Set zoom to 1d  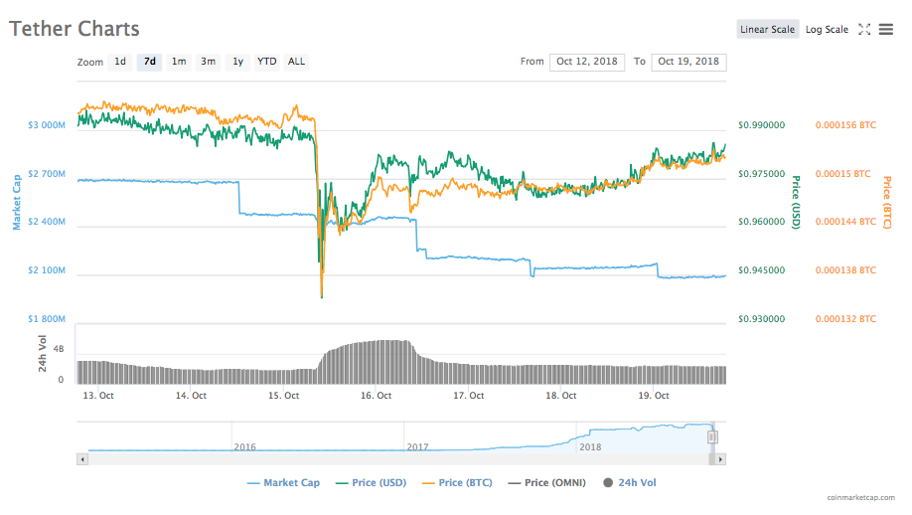tap(120, 62)
